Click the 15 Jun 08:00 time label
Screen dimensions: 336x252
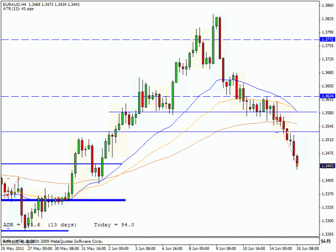point(308,248)
